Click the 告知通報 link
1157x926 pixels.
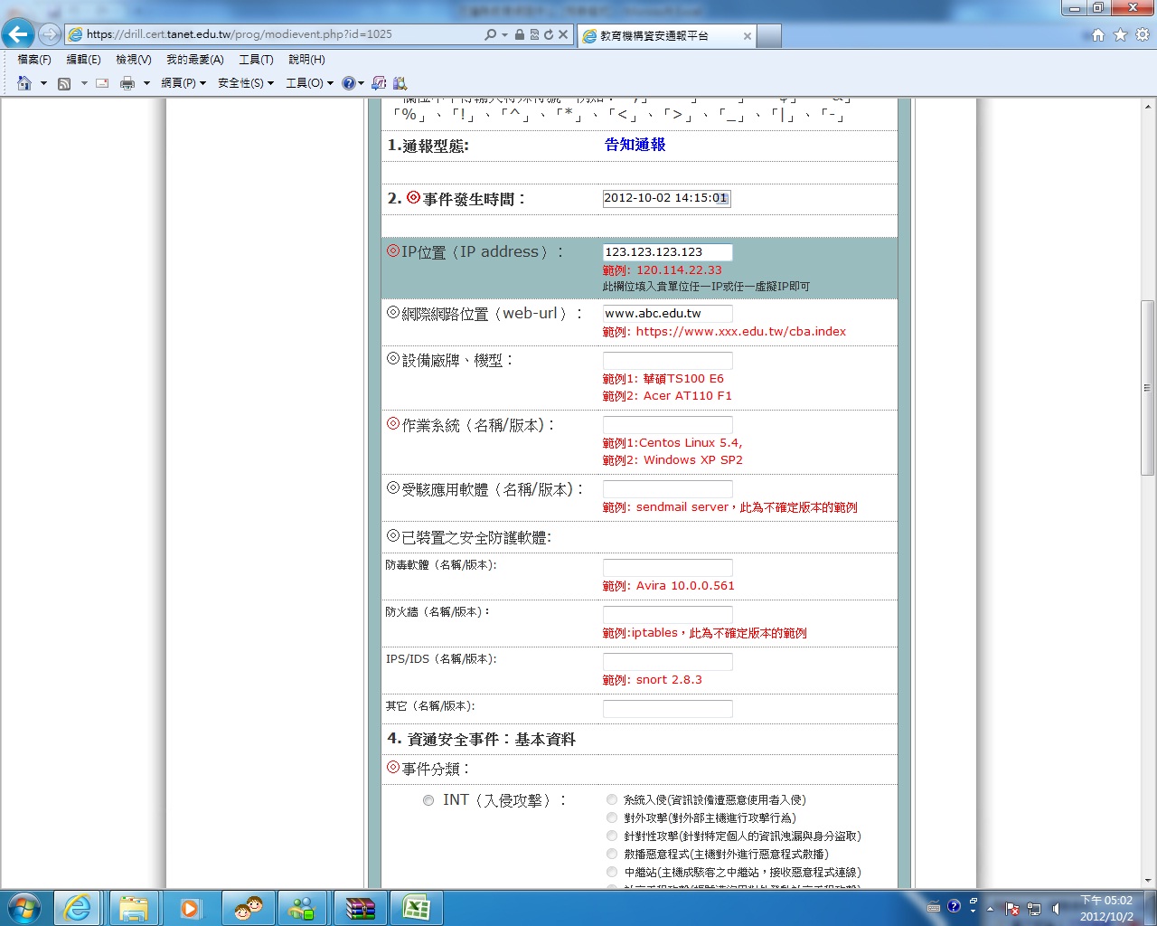[x=635, y=145]
